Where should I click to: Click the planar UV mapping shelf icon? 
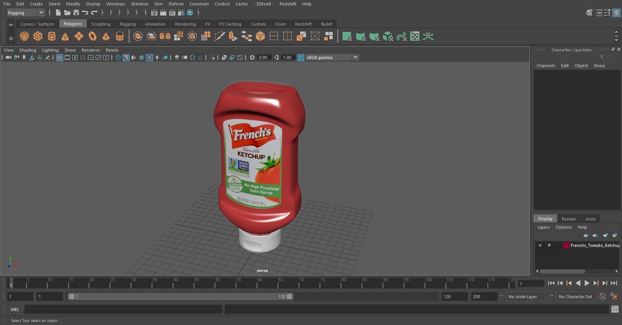tap(347, 36)
